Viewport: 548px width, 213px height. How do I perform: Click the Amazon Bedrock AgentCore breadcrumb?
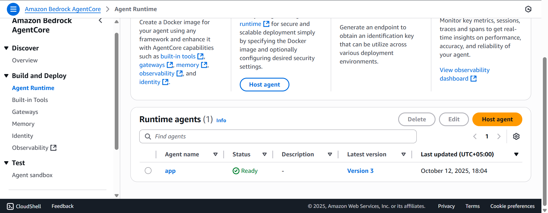(x=63, y=9)
